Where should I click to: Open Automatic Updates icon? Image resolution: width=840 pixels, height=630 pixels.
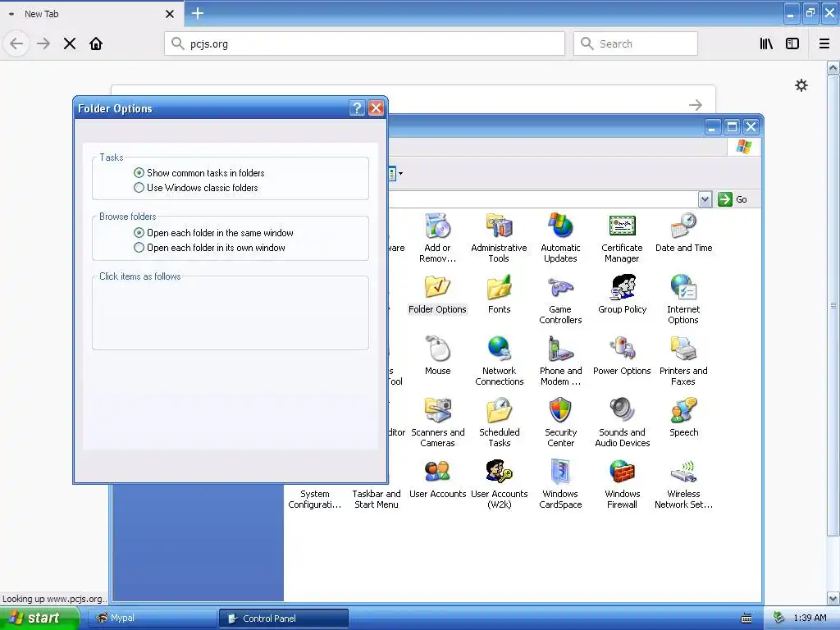pyautogui.click(x=560, y=237)
